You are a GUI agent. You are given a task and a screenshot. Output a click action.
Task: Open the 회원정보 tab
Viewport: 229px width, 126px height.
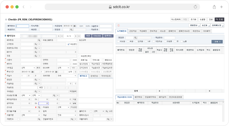tap(196, 31)
